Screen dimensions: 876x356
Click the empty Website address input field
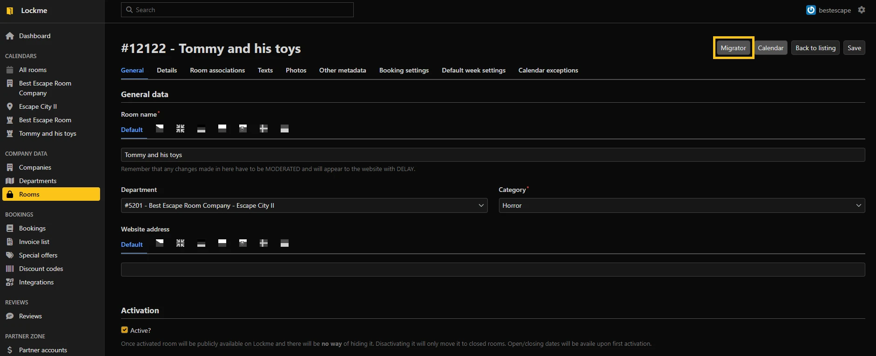tap(492, 270)
